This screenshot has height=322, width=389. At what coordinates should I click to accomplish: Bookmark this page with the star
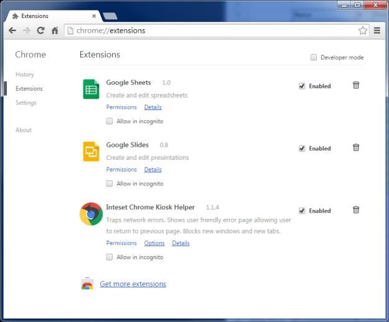click(363, 30)
